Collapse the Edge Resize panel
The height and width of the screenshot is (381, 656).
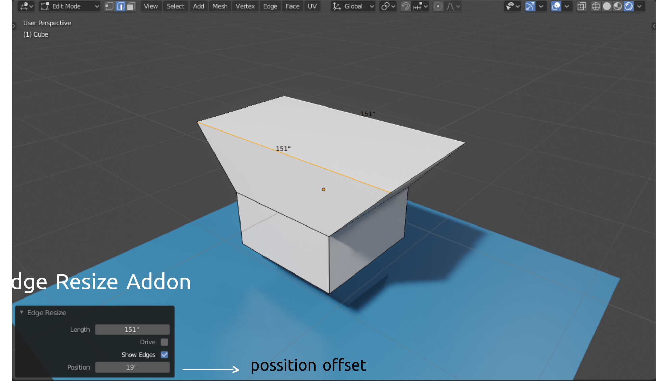[x=22, y=312]
